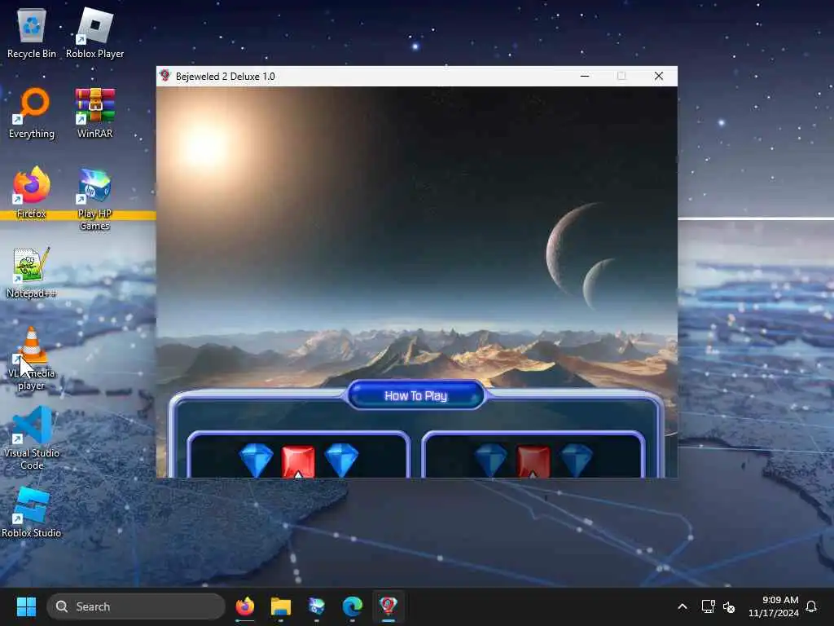Open Microsoft Edge from the taskbar

click(352, 606)
